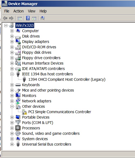This screenshot has height=158, width=135.
Task: Click the Device Manager title bar icon
Action: tap(5, 4)
